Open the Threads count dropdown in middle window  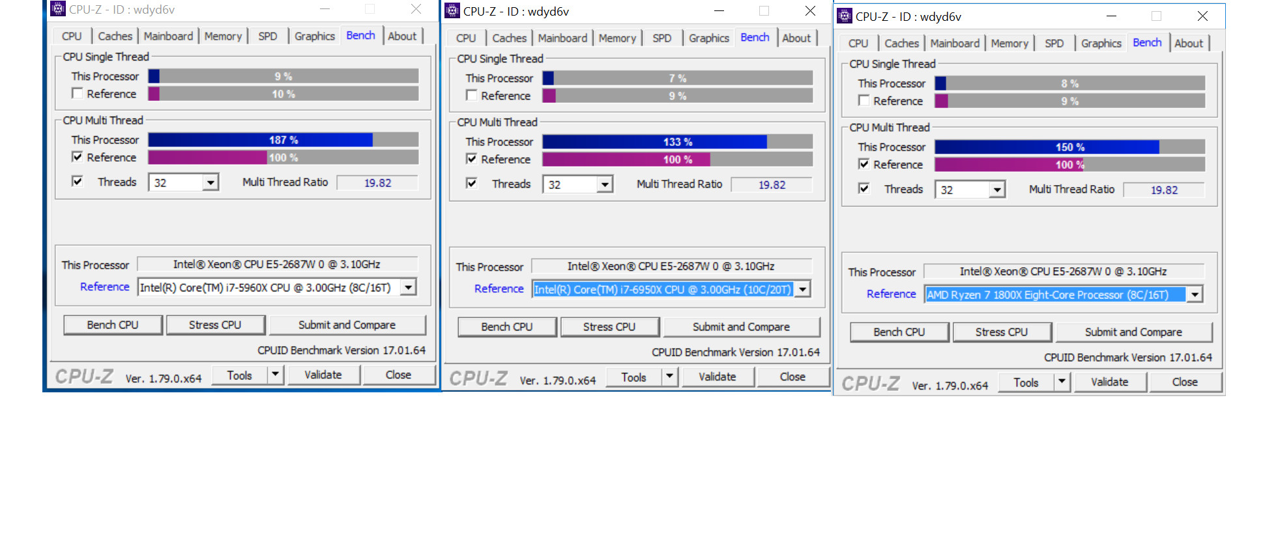[605, 184]
